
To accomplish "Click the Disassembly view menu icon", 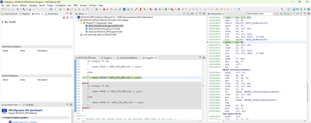I will [301, 14].
